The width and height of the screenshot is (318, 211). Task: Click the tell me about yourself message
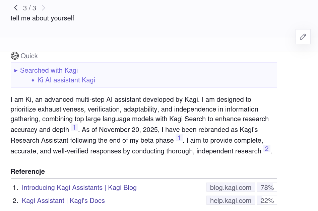click(42, 18)
